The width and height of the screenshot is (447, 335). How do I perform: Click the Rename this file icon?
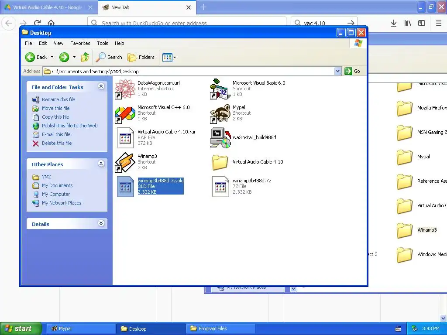(x=36, y=99)
